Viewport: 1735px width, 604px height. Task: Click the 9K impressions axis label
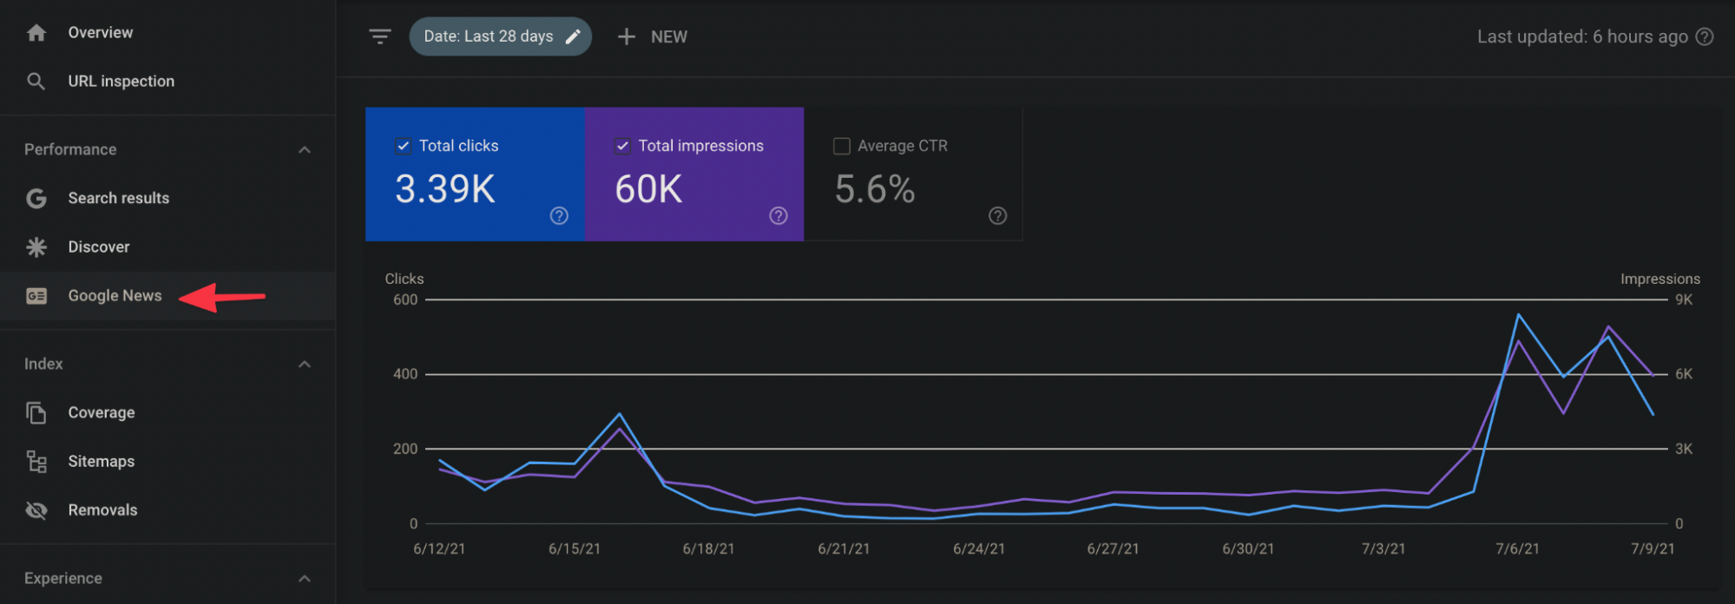1684,300
